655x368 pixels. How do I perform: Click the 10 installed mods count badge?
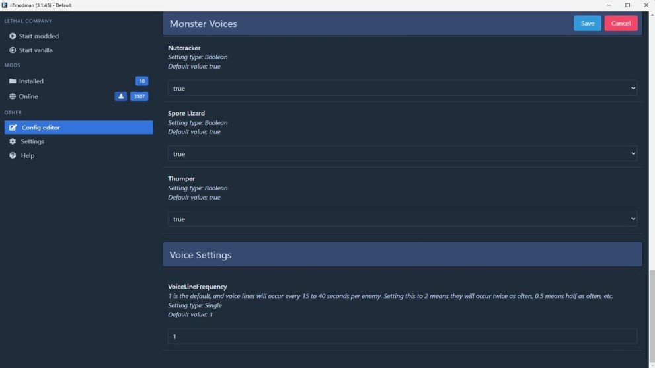click(x=141, y=81)
